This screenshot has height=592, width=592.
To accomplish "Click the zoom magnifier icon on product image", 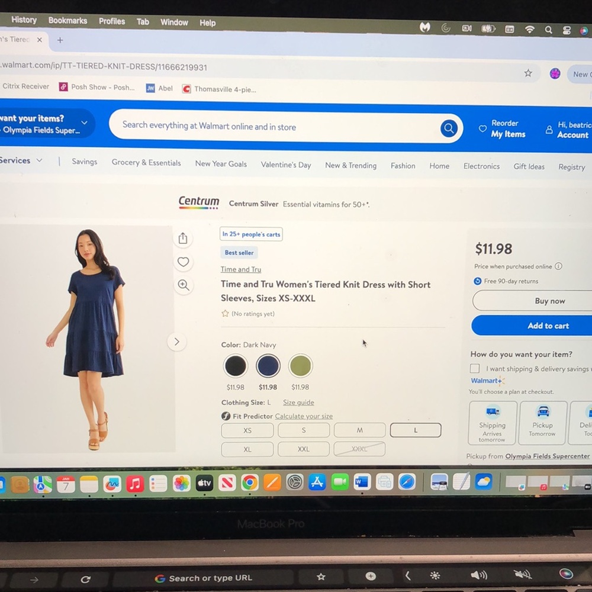I will [184, 285].
